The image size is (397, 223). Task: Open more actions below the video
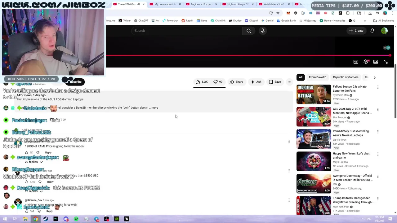pos(289,82)
